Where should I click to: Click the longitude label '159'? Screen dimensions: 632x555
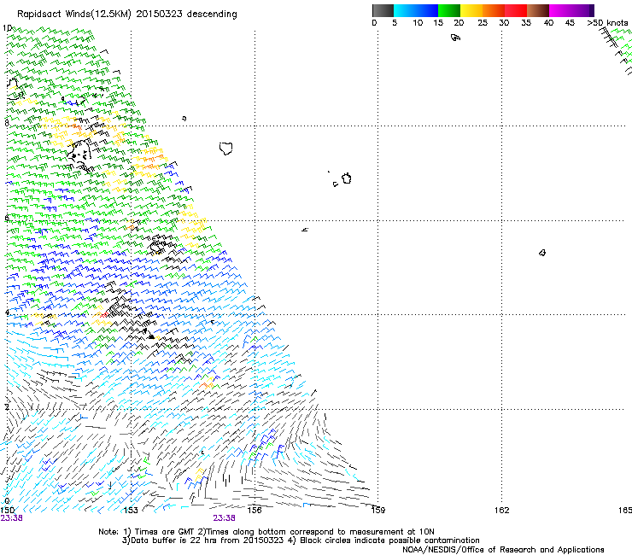click(378, 511)
